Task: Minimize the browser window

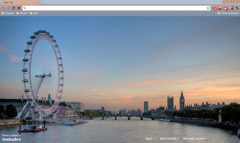Action: [225, 2]
